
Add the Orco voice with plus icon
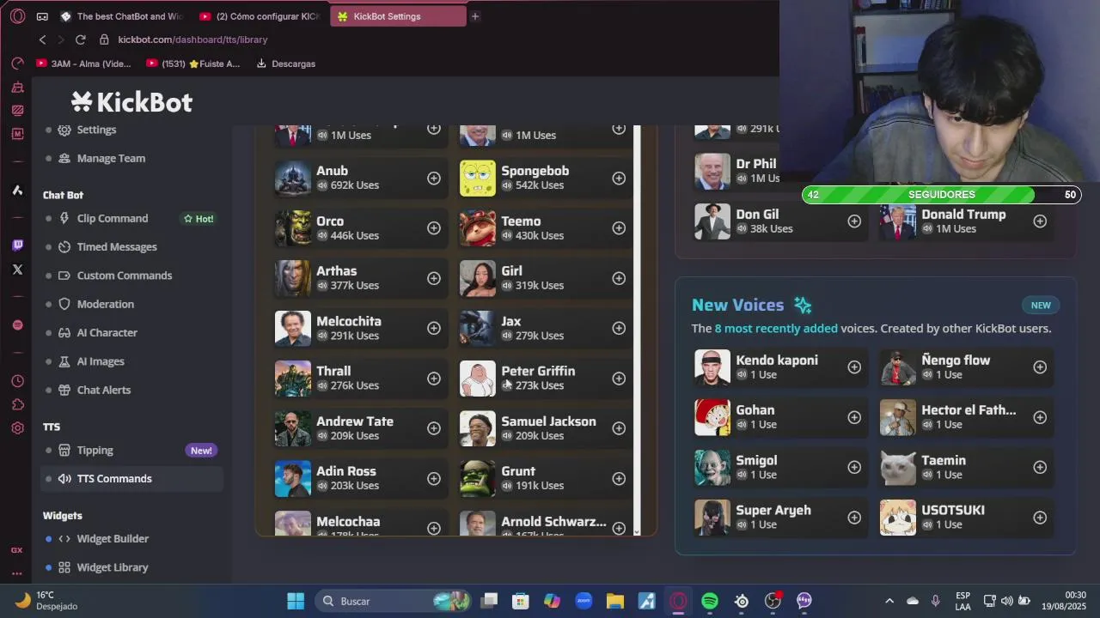click(x=434, y=227)
